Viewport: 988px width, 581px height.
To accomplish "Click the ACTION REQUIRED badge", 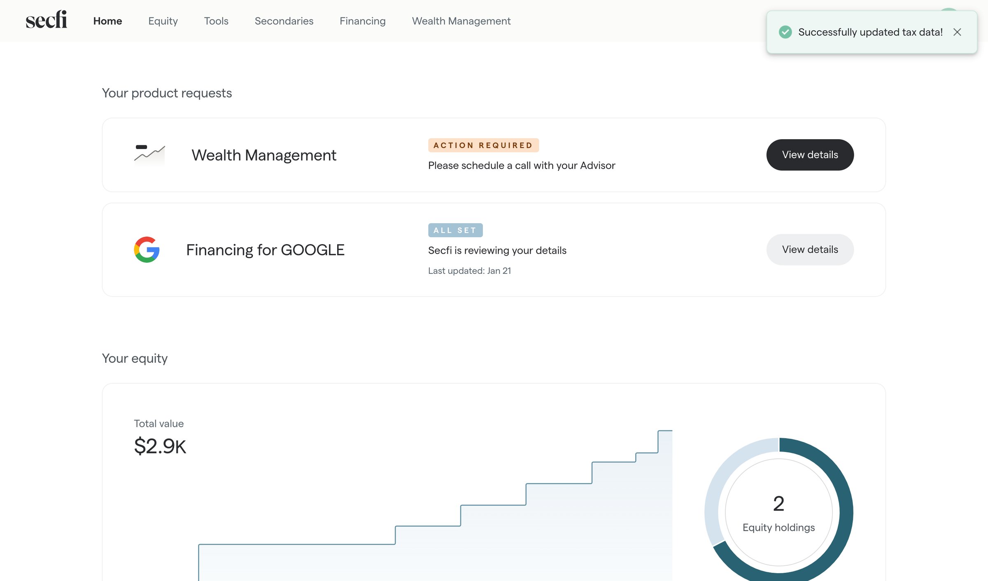I will [x=483, y=145].
